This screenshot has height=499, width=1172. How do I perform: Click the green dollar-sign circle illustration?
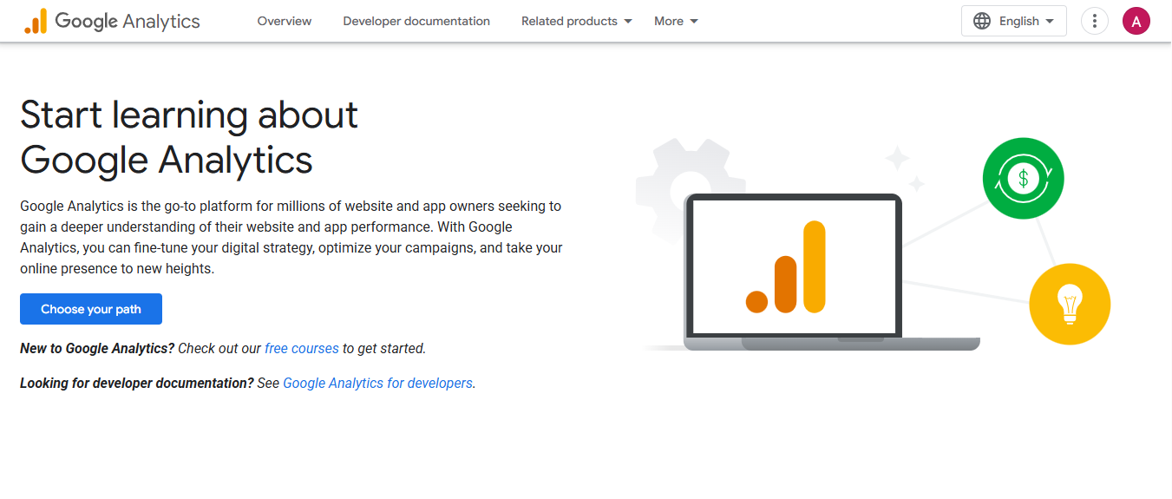[1024, 179]
